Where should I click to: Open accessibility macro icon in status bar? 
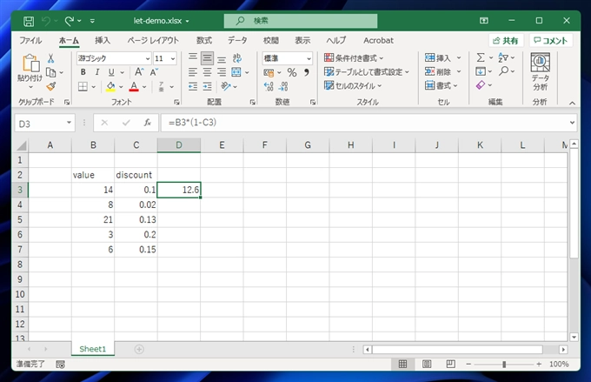click(x=60, y=365)
